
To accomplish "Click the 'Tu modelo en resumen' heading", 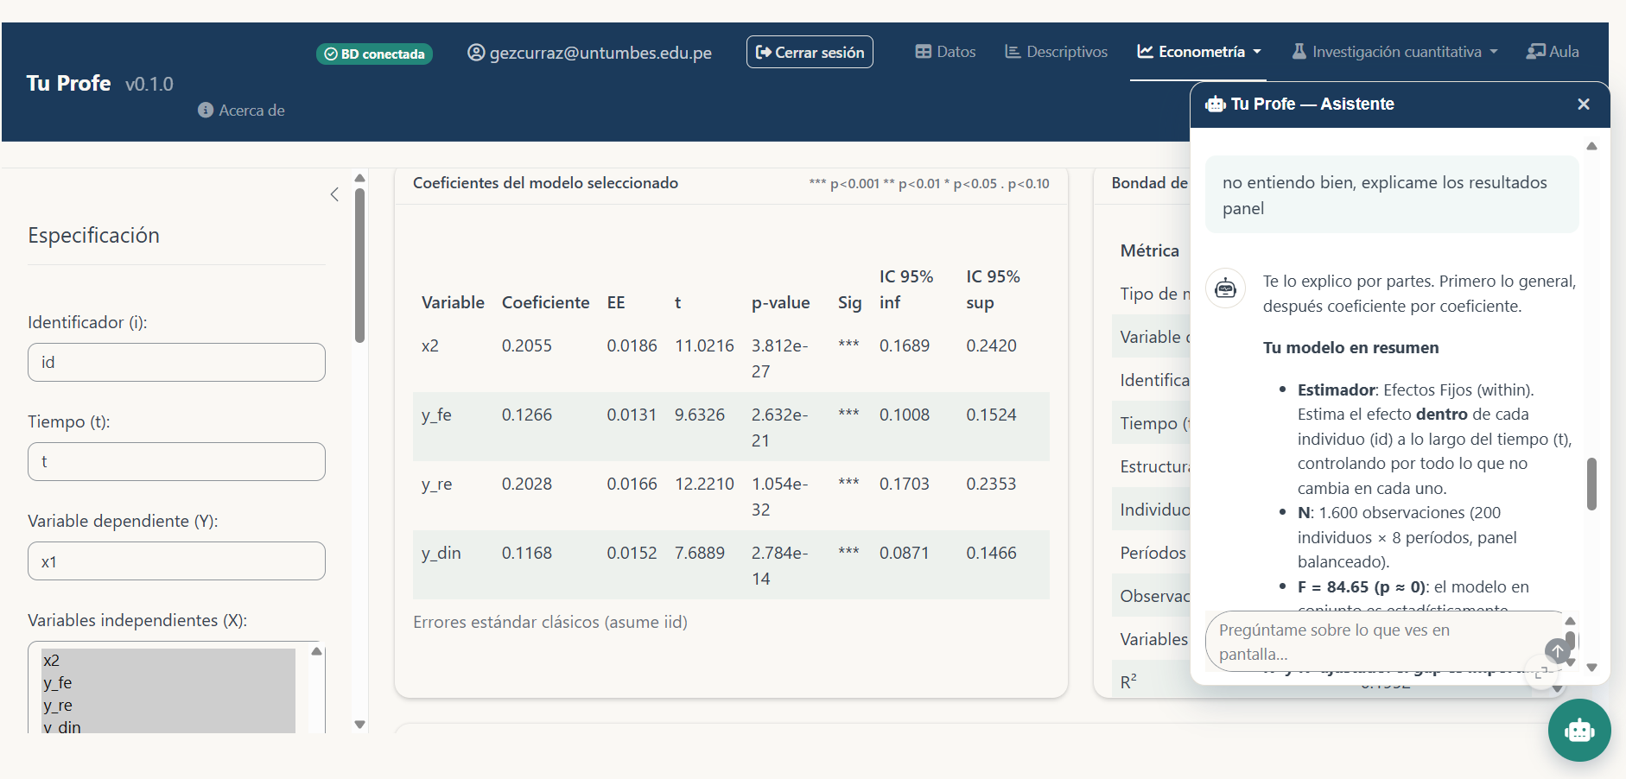I will [1350, 348].
